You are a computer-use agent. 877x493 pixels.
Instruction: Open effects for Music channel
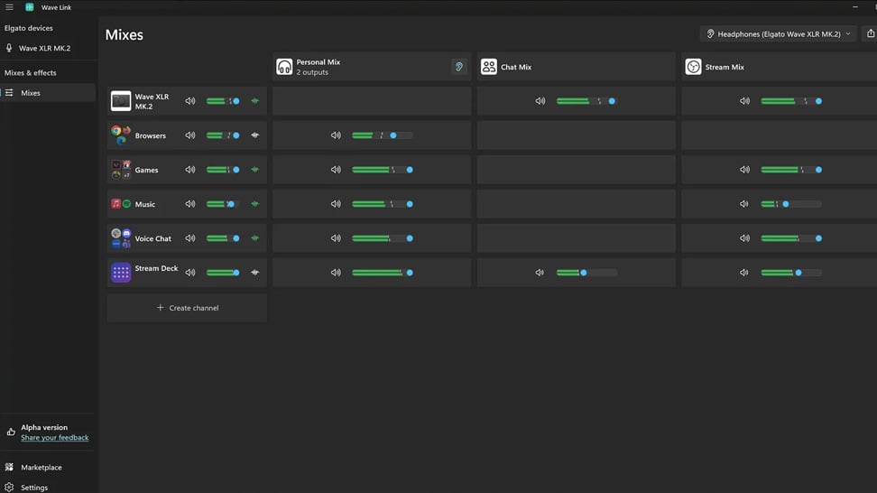(255, 204)
